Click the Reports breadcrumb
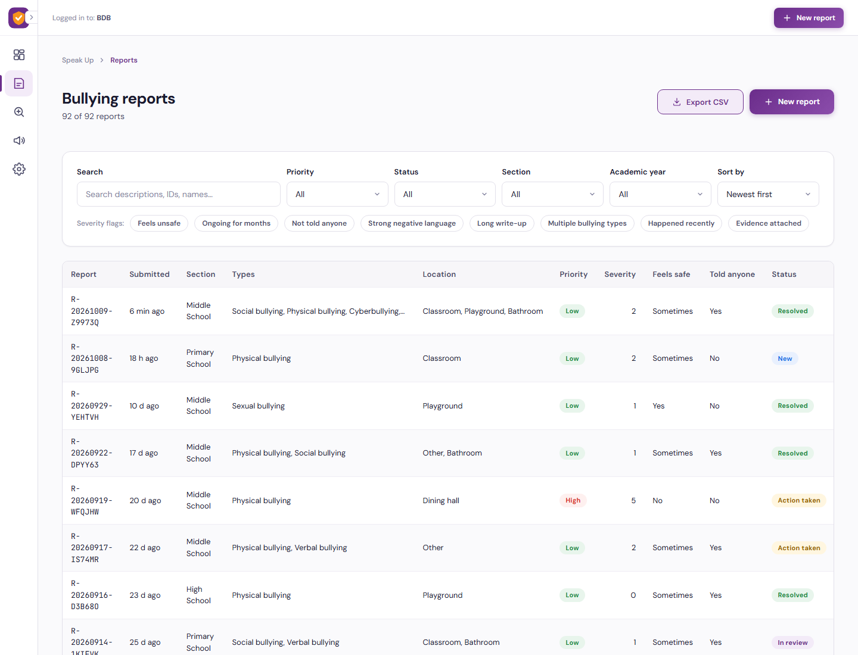 124,60
